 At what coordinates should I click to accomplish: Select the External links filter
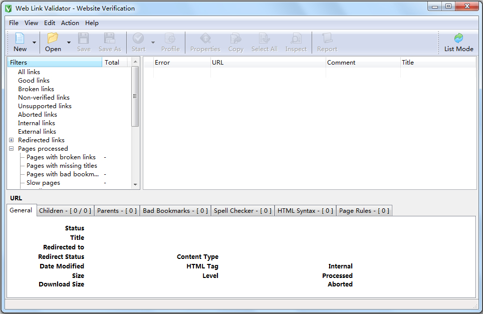click(37, 131)
